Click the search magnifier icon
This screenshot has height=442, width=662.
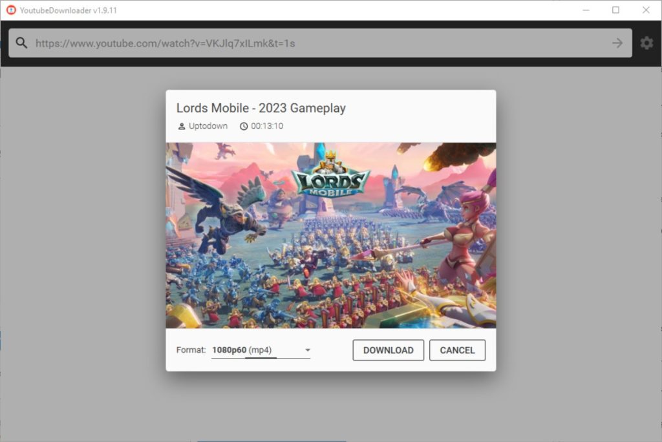(21, 43)
